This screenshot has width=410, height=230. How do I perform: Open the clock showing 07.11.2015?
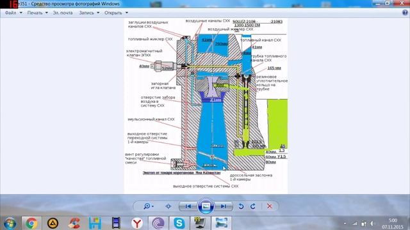[392, 224]
